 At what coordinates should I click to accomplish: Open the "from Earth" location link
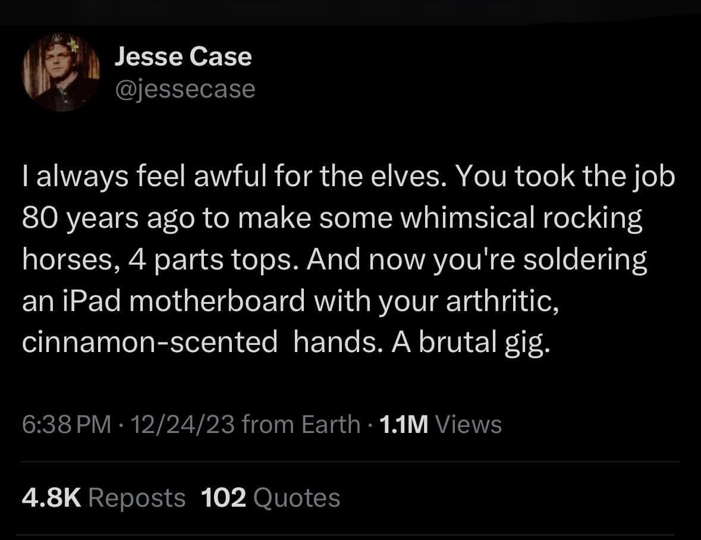pos(301,425)
